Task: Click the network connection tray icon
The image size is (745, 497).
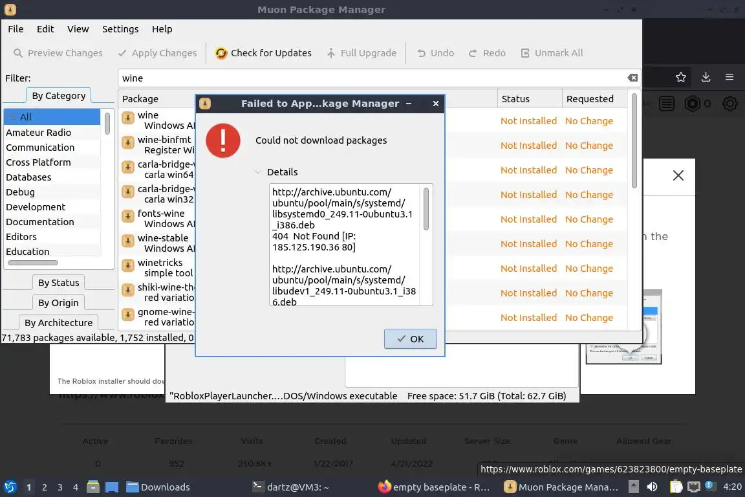Action: click(x=694, y=487)
